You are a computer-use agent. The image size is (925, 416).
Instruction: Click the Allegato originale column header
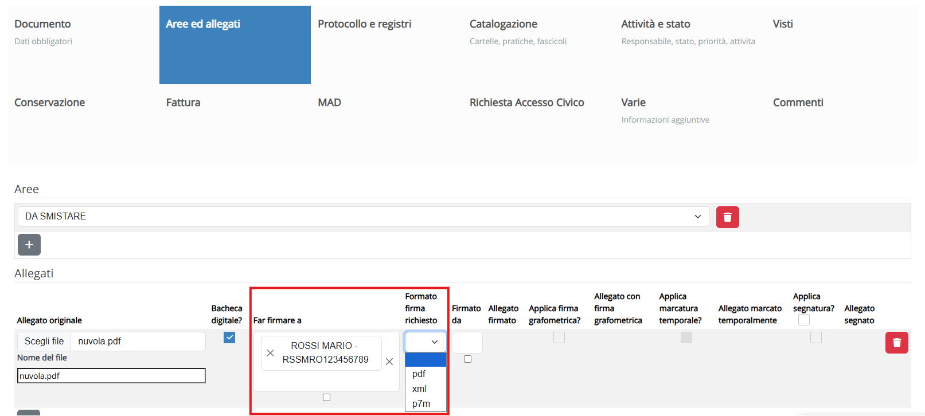49,320
